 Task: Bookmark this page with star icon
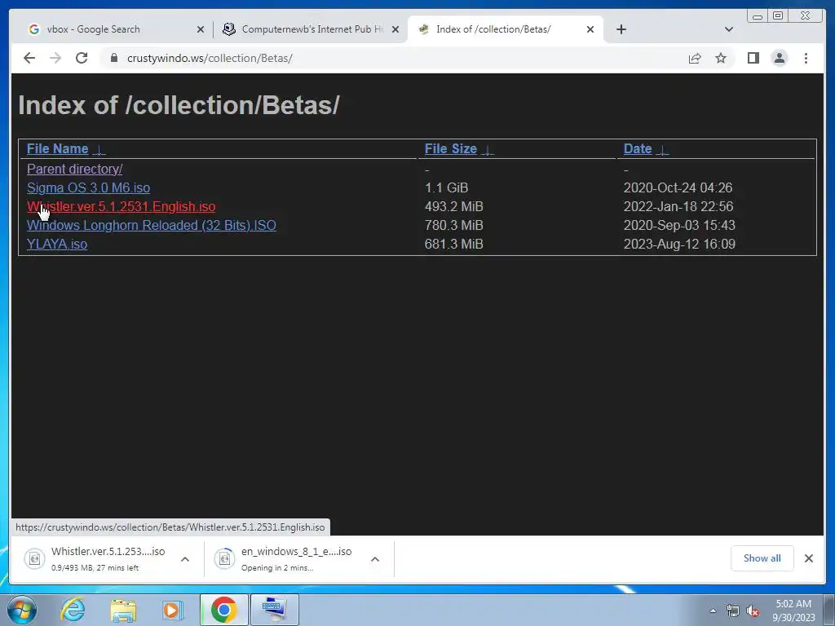click(x=721, y=58)
